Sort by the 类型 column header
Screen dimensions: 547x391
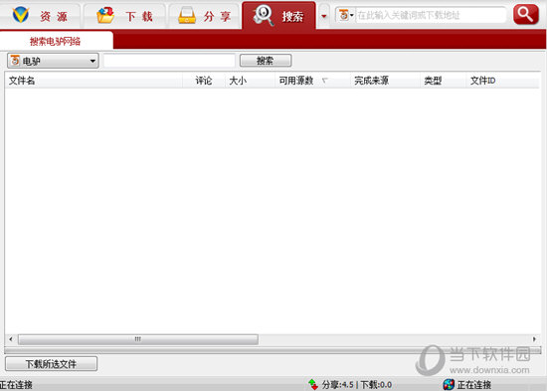coord(443,81)
